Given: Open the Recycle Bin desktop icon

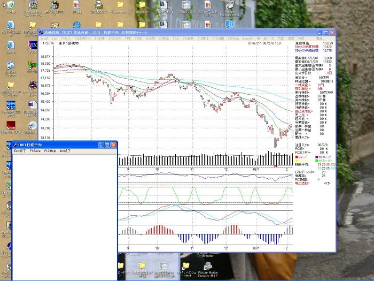Looking at the screenshot, I should pyautogui.click(x=11, y=5).
